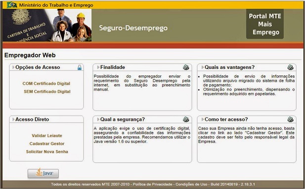This screenshot has height=189, width=305.
Task: Open the Cadastrar Gestor link
Action: pyautogui.click(x=47, y=144)
